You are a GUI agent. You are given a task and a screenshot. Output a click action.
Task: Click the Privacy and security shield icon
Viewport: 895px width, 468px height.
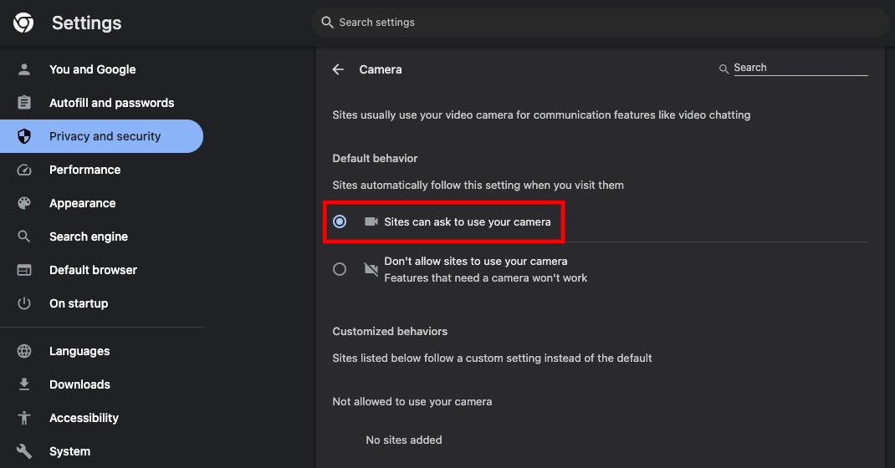24,136
